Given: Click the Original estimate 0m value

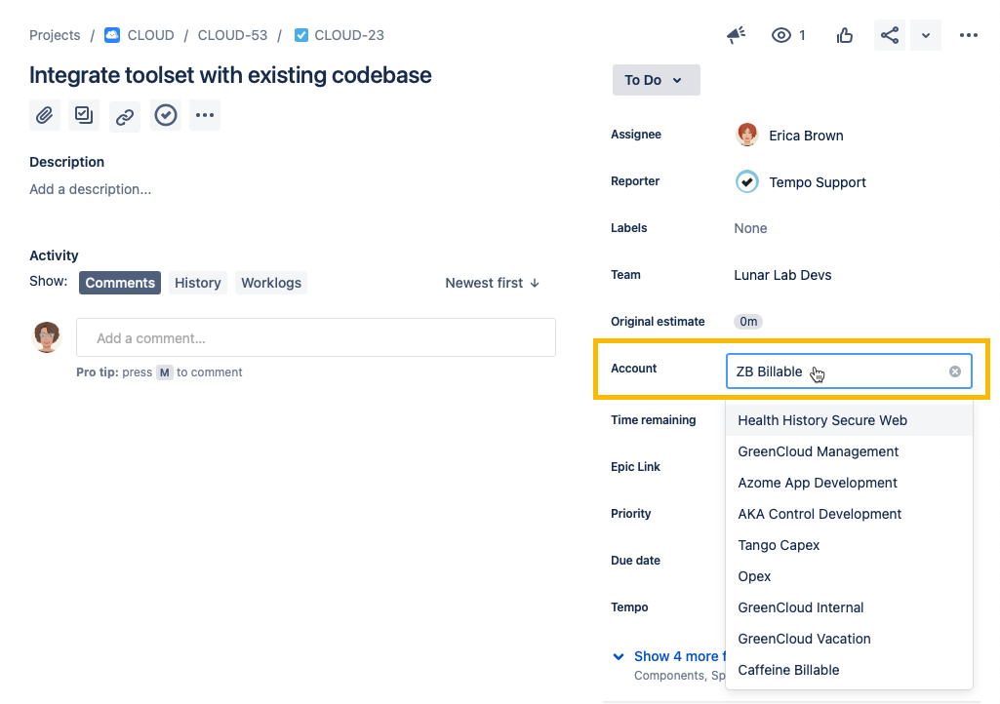Looking at the screenshot, I should coord(748,322).
